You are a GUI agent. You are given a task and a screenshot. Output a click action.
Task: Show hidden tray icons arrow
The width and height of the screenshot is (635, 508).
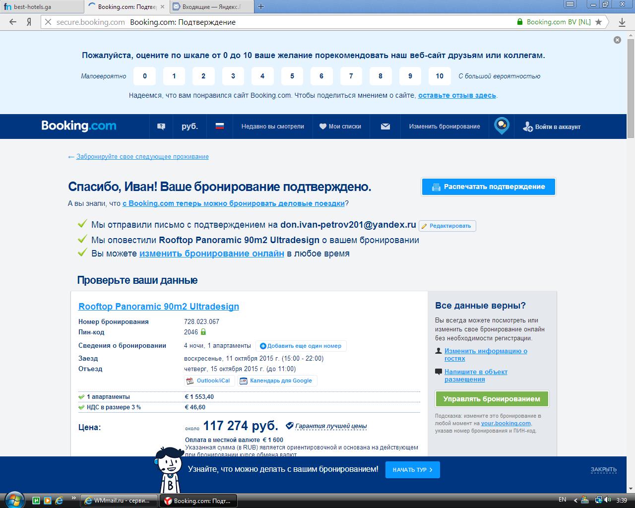(575, 500)
